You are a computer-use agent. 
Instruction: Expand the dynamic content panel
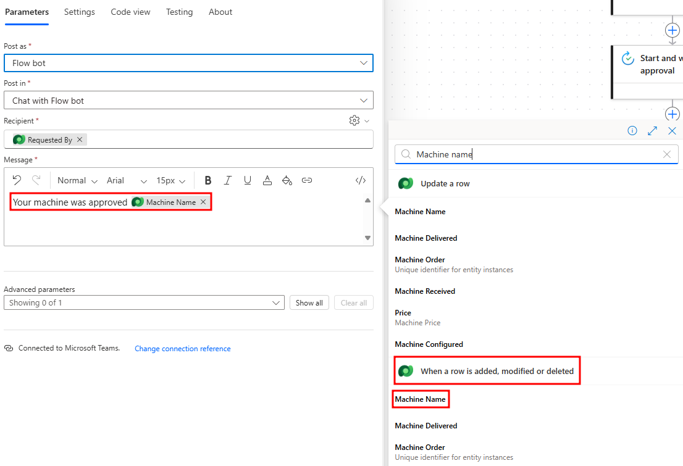(x=652, y=131)
